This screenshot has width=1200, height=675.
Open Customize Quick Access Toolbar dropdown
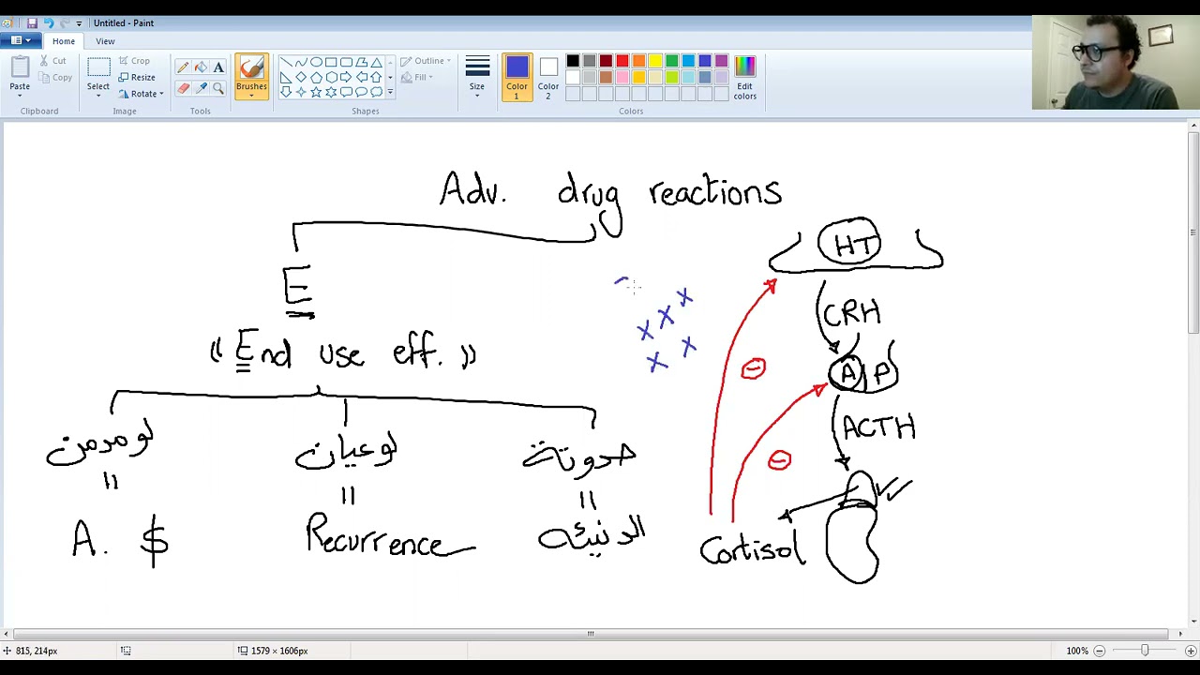click(79, 22)
